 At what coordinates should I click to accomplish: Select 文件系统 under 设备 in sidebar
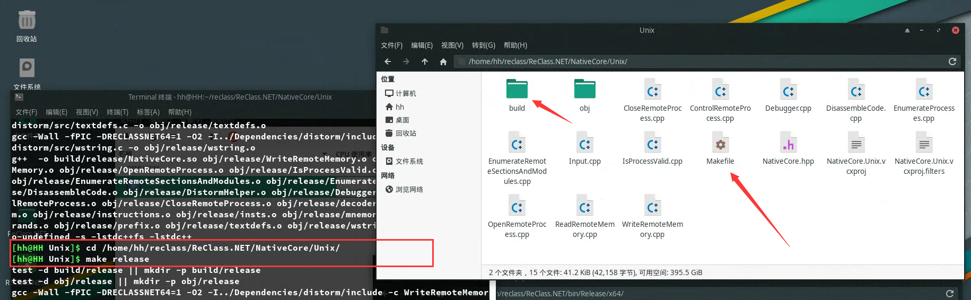(x=404, y=161)
